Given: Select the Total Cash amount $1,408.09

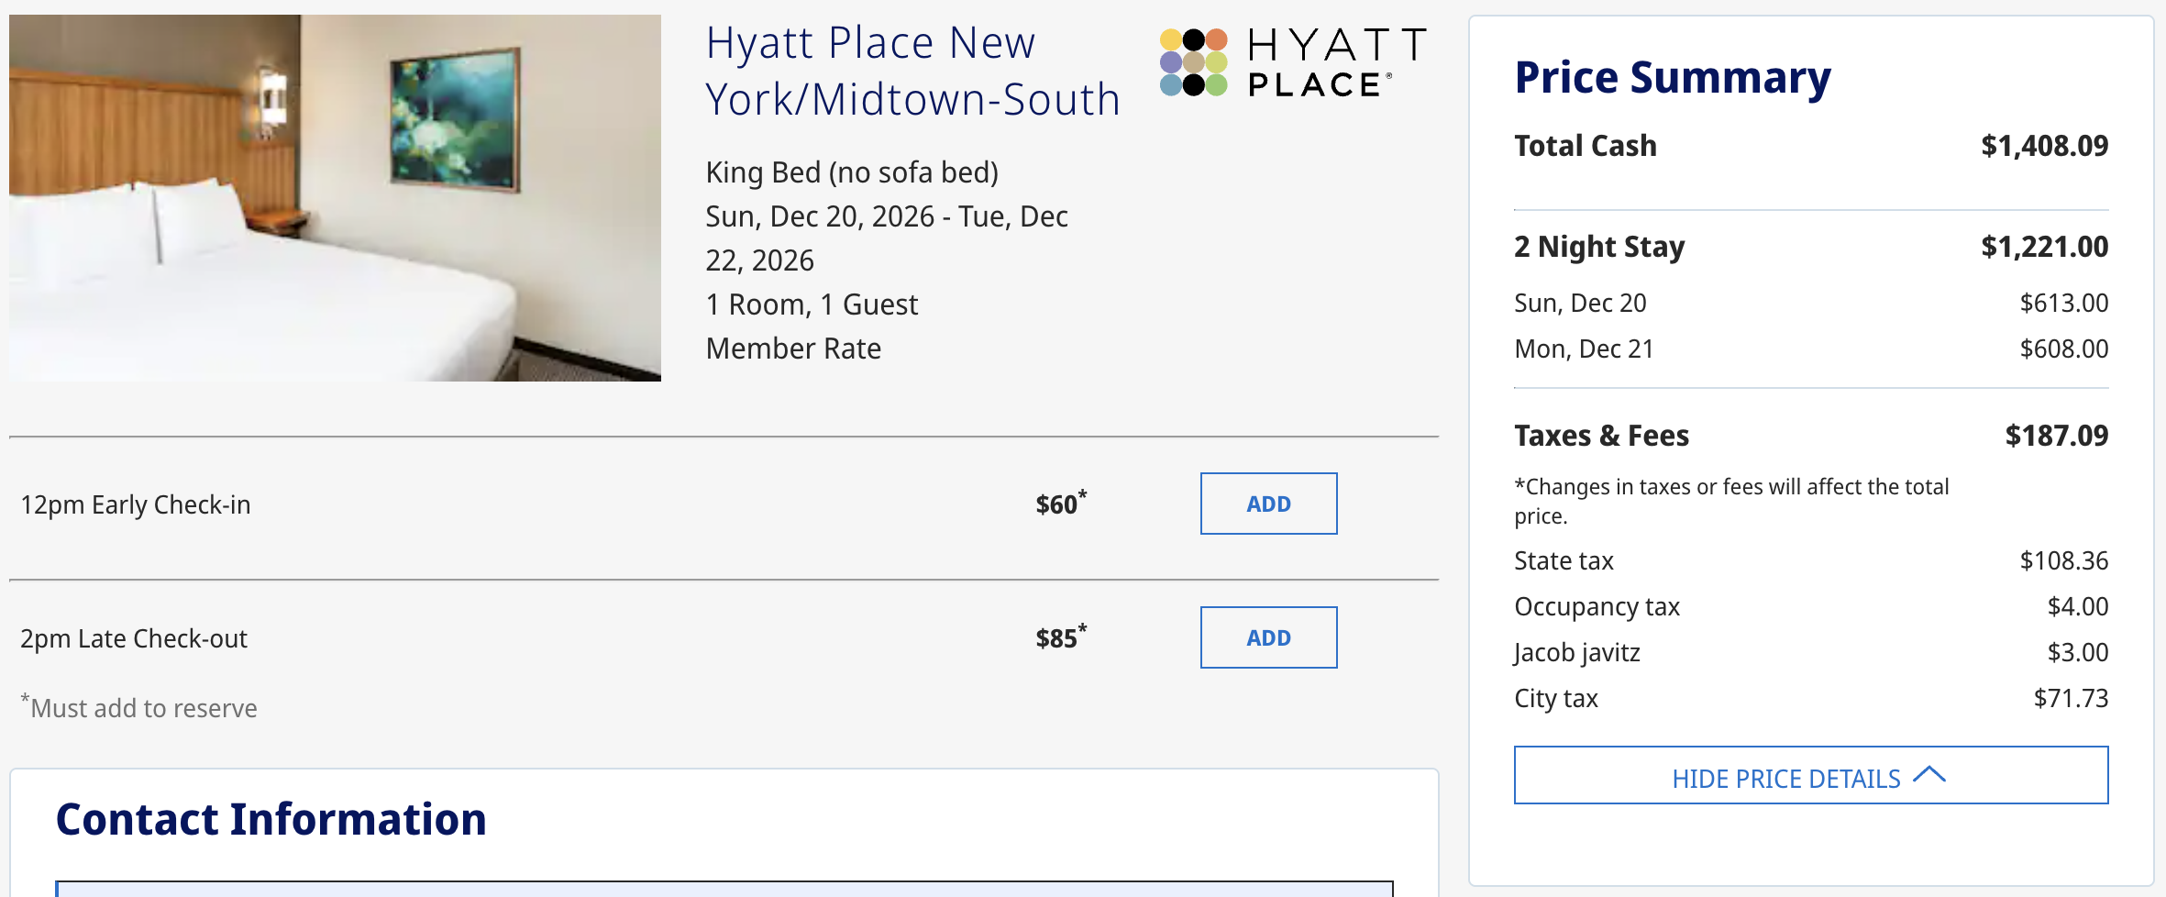Looking at the screenshot, I should [2043, 145].
